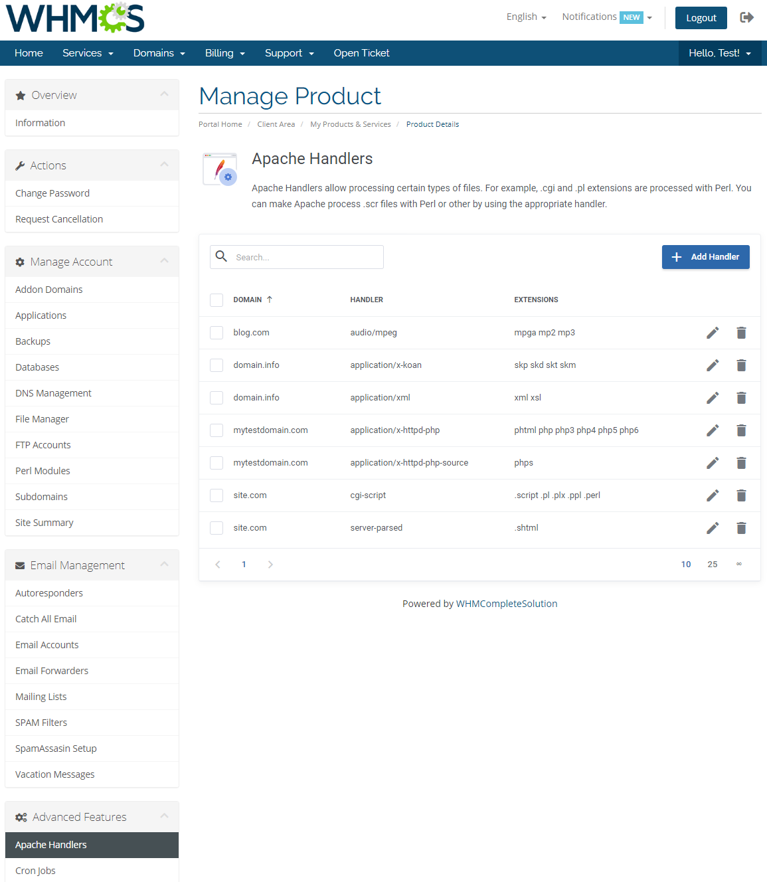The width and height of the screenshot is (767, 882).
Task: Click the Add Handler button
Action: coord(705,256)
